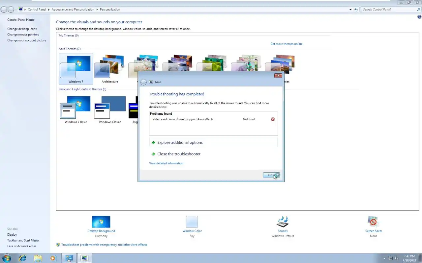
Task: Open View detailed information link
Action: (166, 163)
